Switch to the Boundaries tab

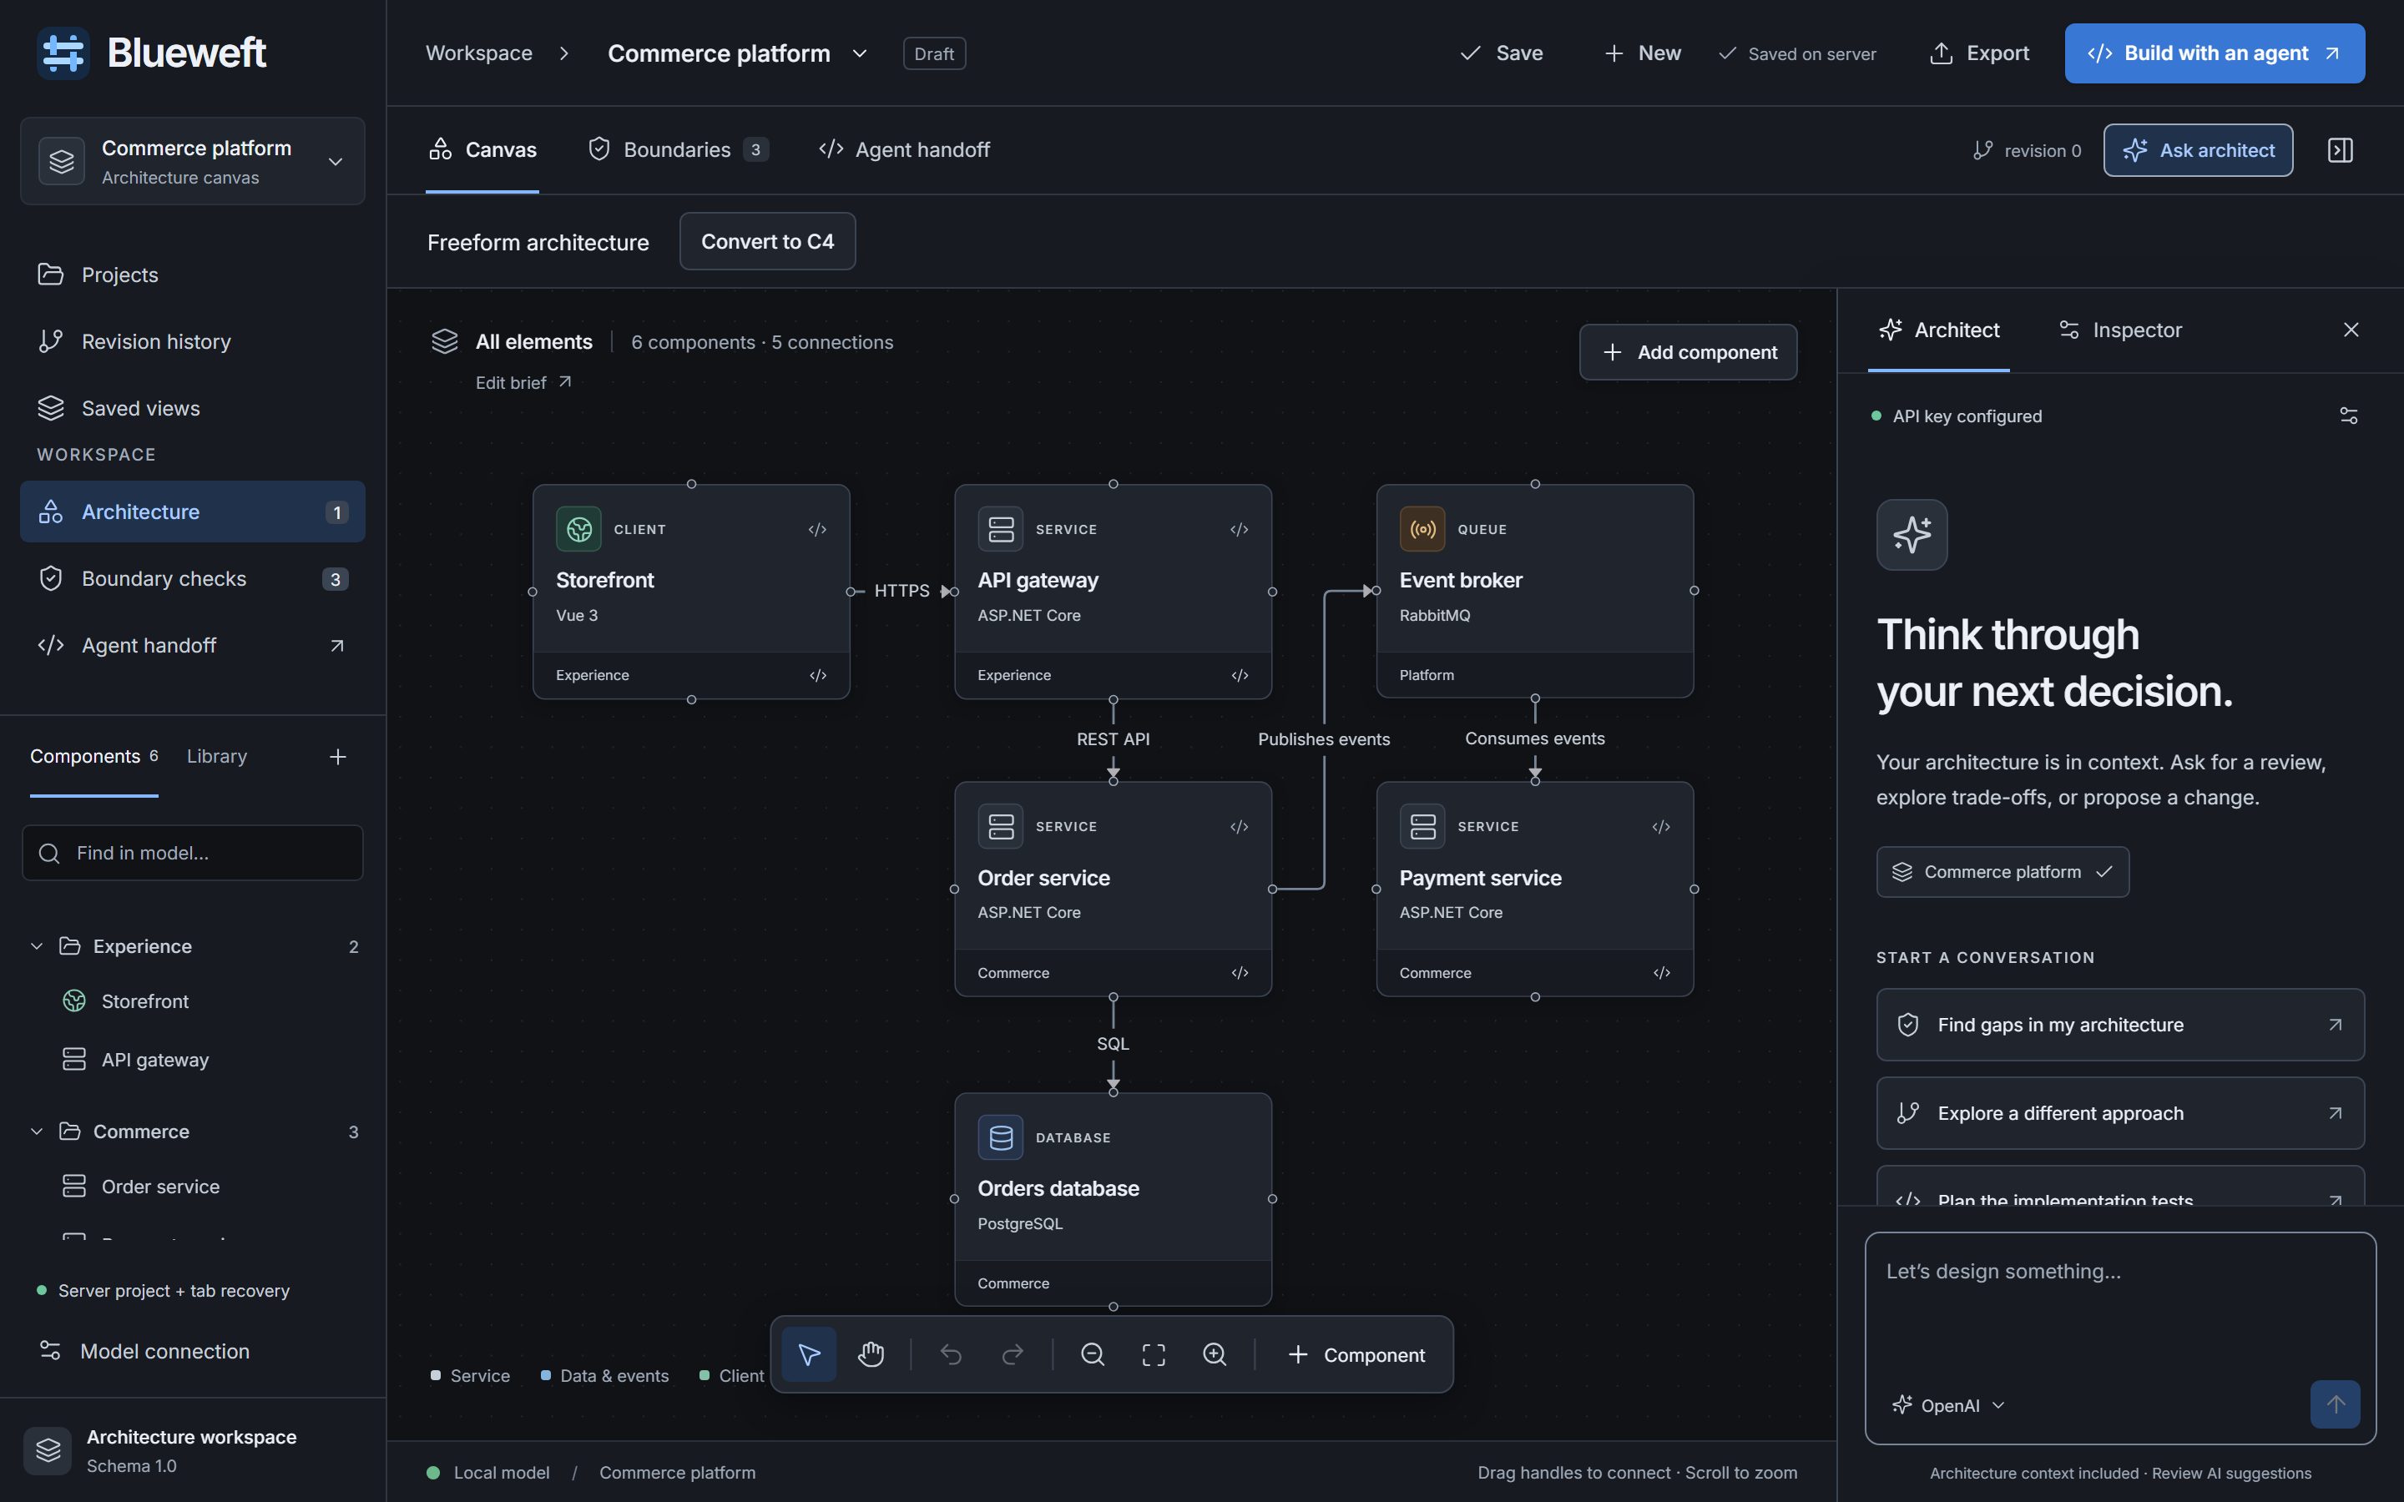tap(679, 150)
